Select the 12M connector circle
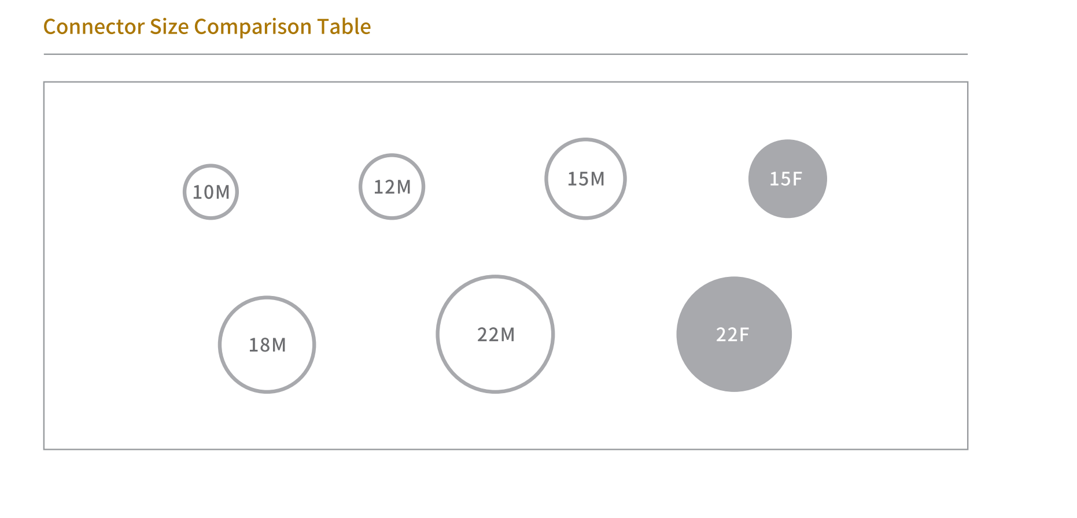Viewport: 1077px width, 518px height. (x=392, y=187)
